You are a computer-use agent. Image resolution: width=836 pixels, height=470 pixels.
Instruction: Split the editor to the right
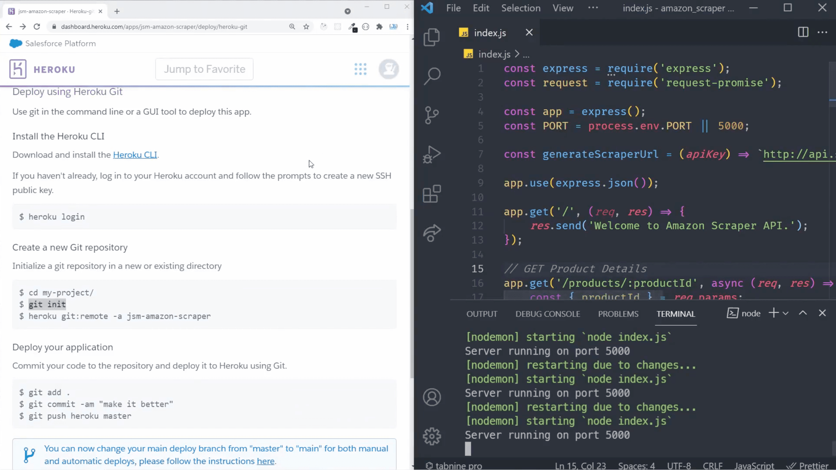pos(803,32)
